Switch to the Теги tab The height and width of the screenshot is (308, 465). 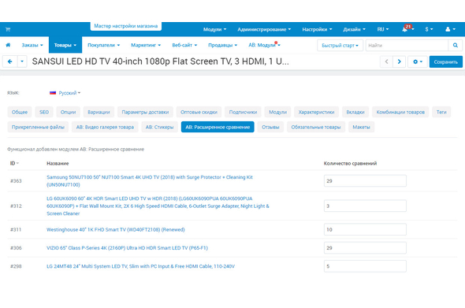(x=441, y=112)
